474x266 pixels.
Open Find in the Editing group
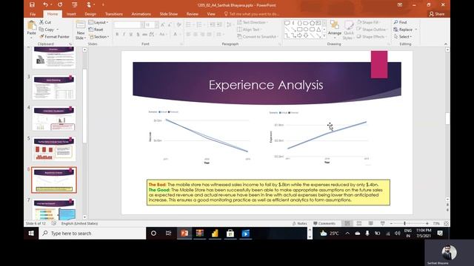(400, 22)
